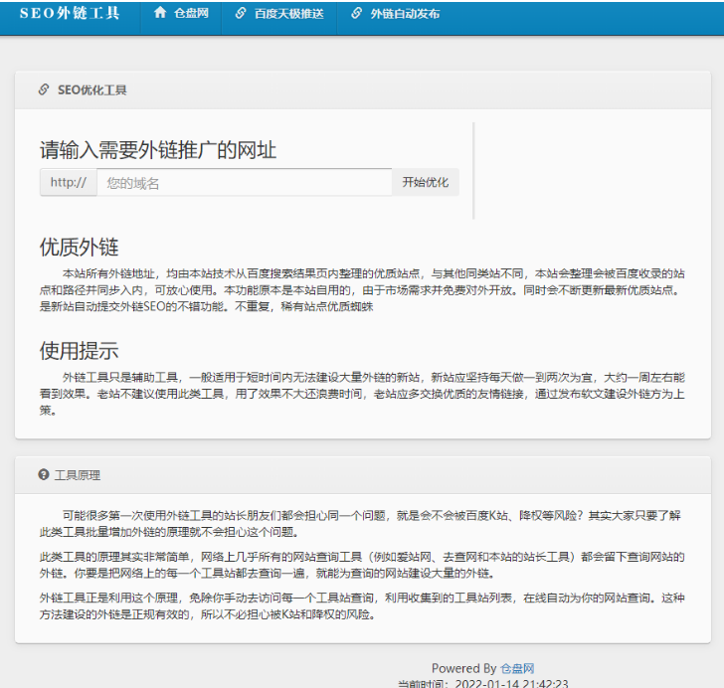724x688 pixels.
Task: Click the Powered By footer text
Action: pos(463,668)
